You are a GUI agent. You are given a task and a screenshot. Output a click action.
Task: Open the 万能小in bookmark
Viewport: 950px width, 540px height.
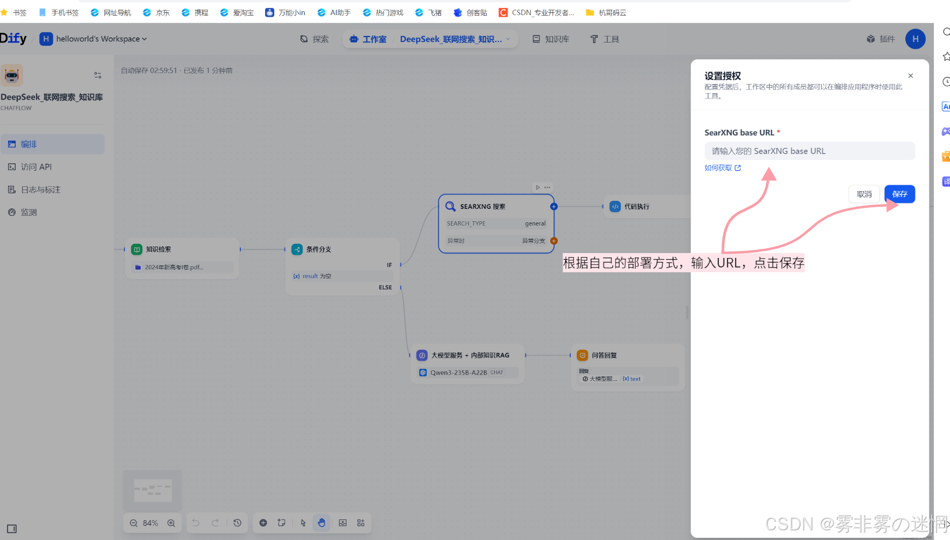click(x=285, y=12)
